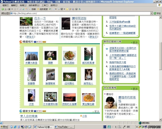Open the 黃金麵包雞 photo link
Screen dimensions: 162x129
pos(88,104)
